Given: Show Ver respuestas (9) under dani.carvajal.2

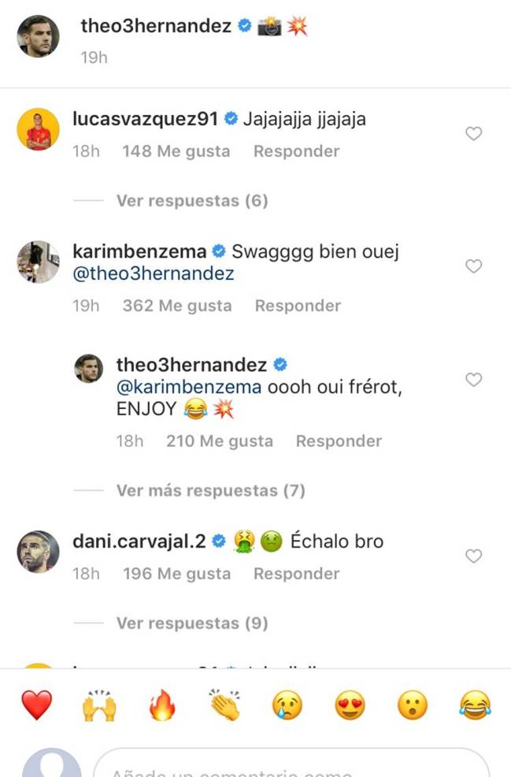Looking at the screenshot, I should [x=192, y=623].
